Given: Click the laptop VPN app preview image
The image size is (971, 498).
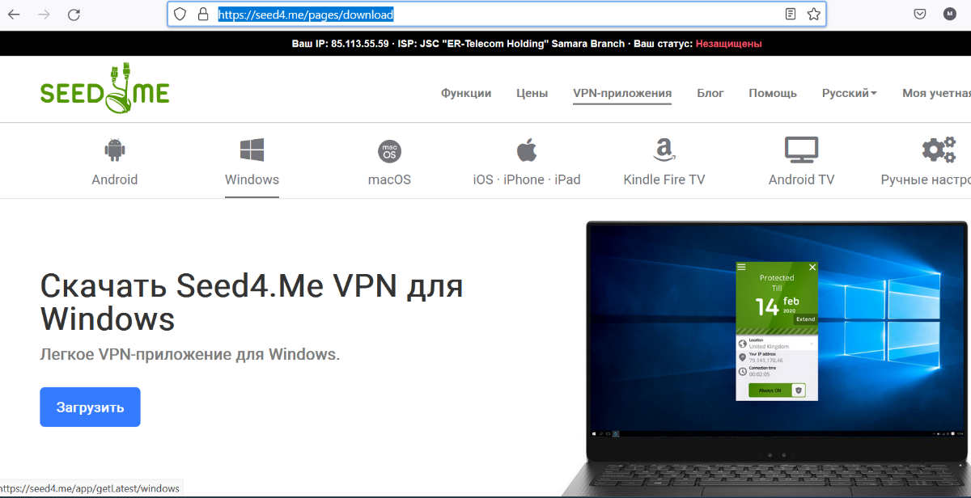Looking at the screenshot, I should (x=775, y=356).
